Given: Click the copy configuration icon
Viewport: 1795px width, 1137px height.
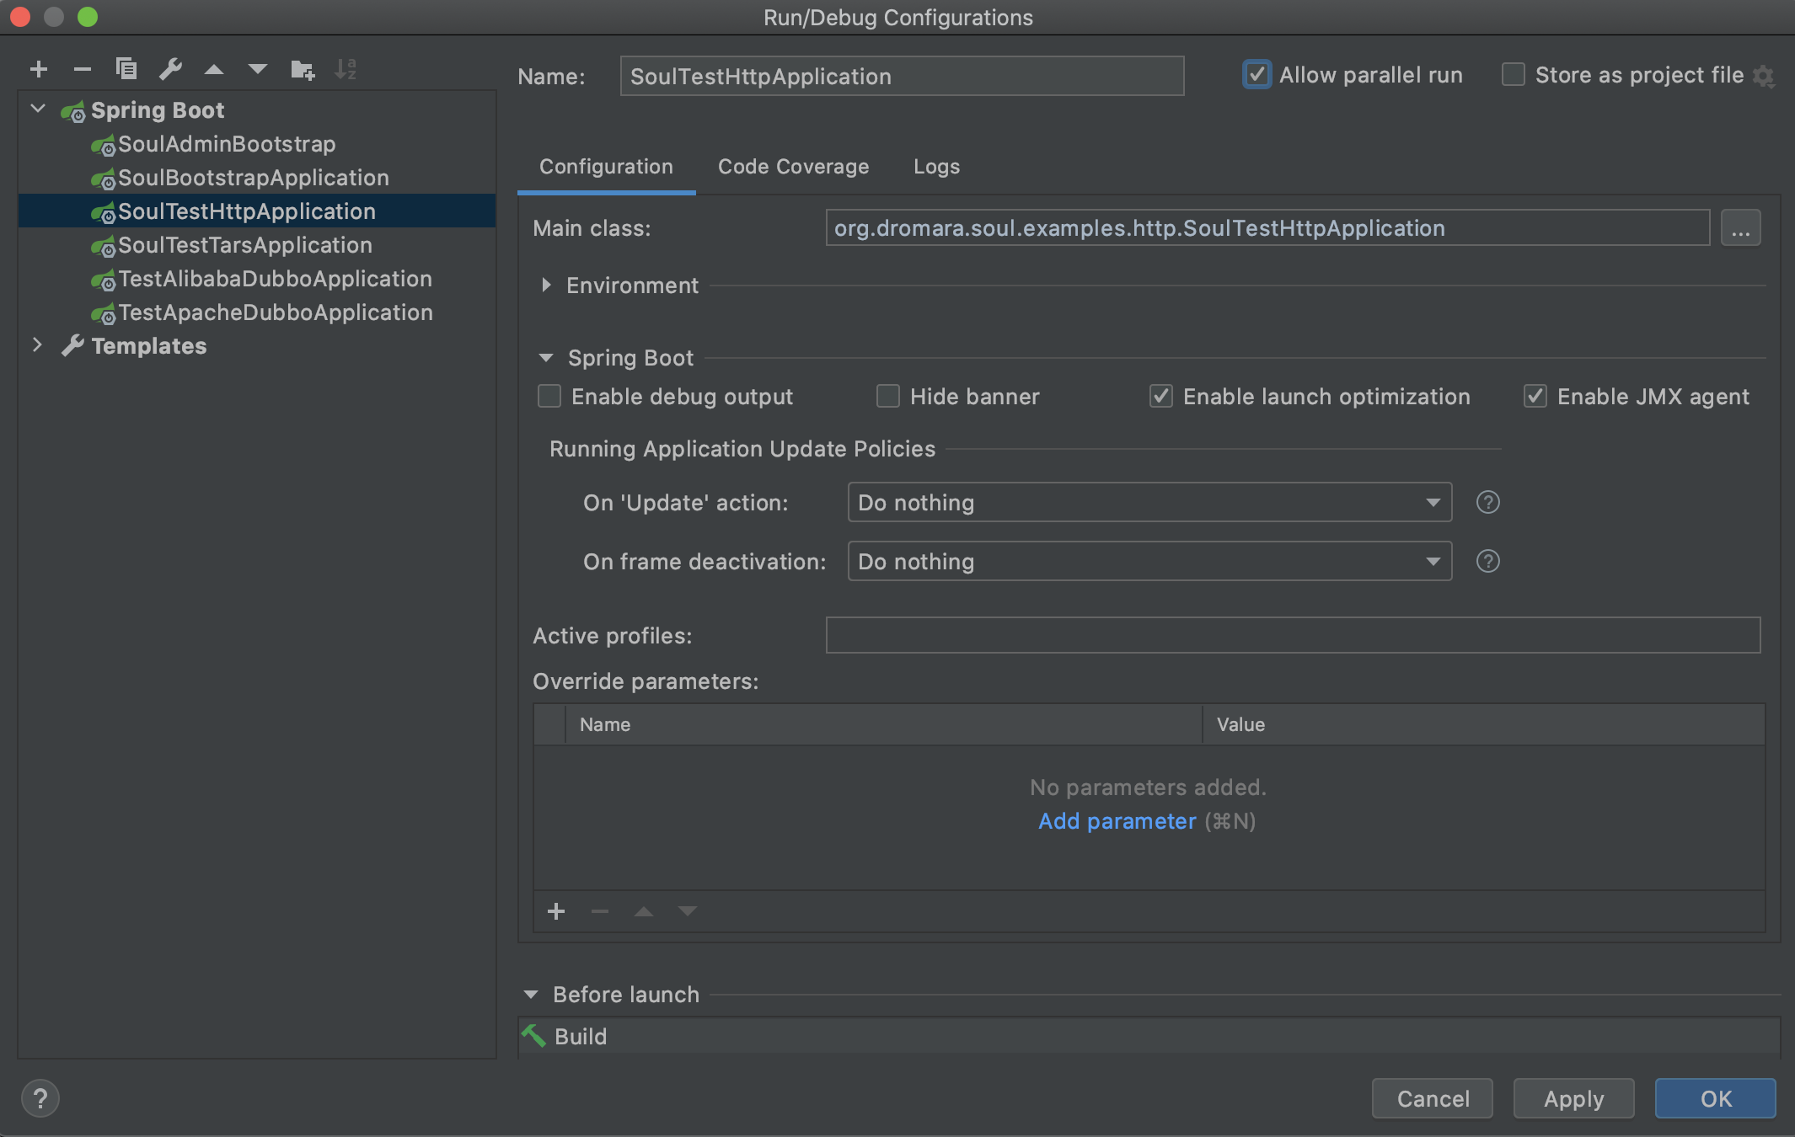Looking at the screenshot, I should (124, 69).
